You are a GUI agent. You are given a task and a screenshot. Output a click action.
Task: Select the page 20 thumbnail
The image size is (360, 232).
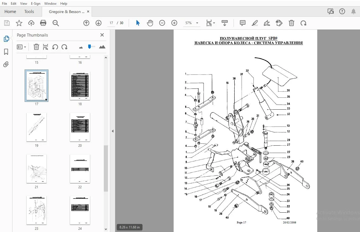[x=80, y=127]
